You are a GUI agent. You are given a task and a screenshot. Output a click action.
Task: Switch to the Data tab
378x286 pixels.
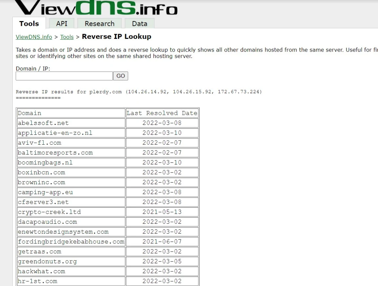139,23
